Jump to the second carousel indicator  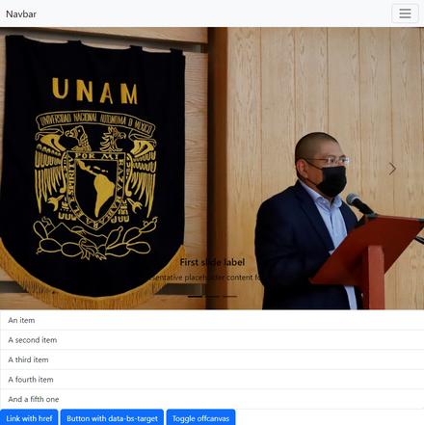coord(212,296)
